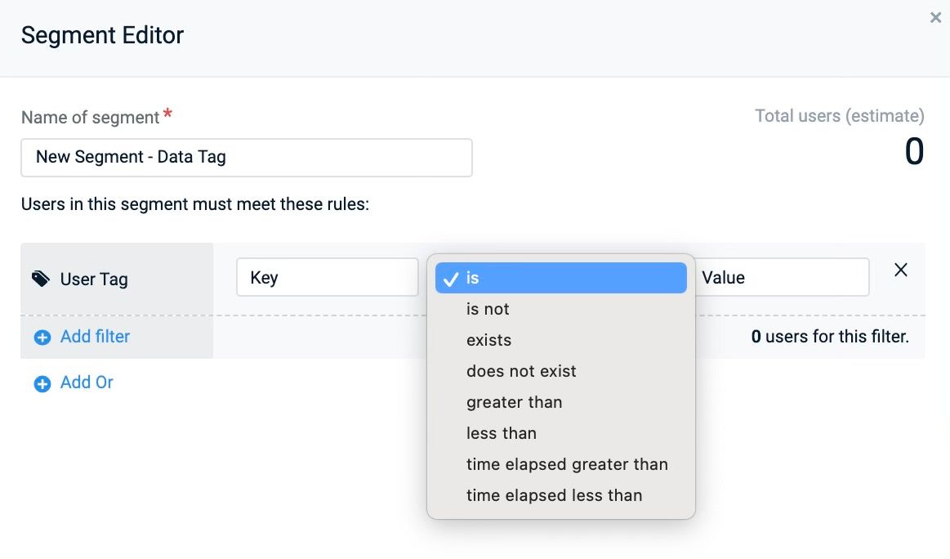Pick "does not exist" in the dropdown
950x559 pixels.
(561, 371)
